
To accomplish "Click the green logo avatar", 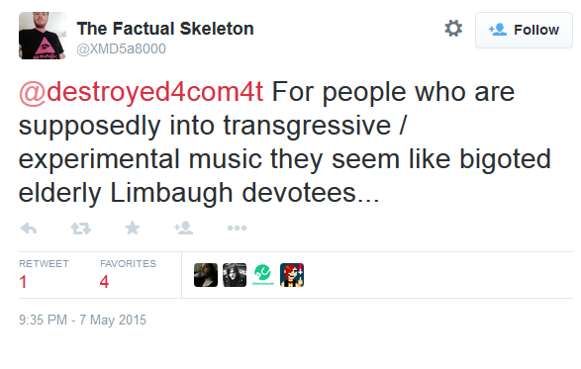I will point(263,275).
